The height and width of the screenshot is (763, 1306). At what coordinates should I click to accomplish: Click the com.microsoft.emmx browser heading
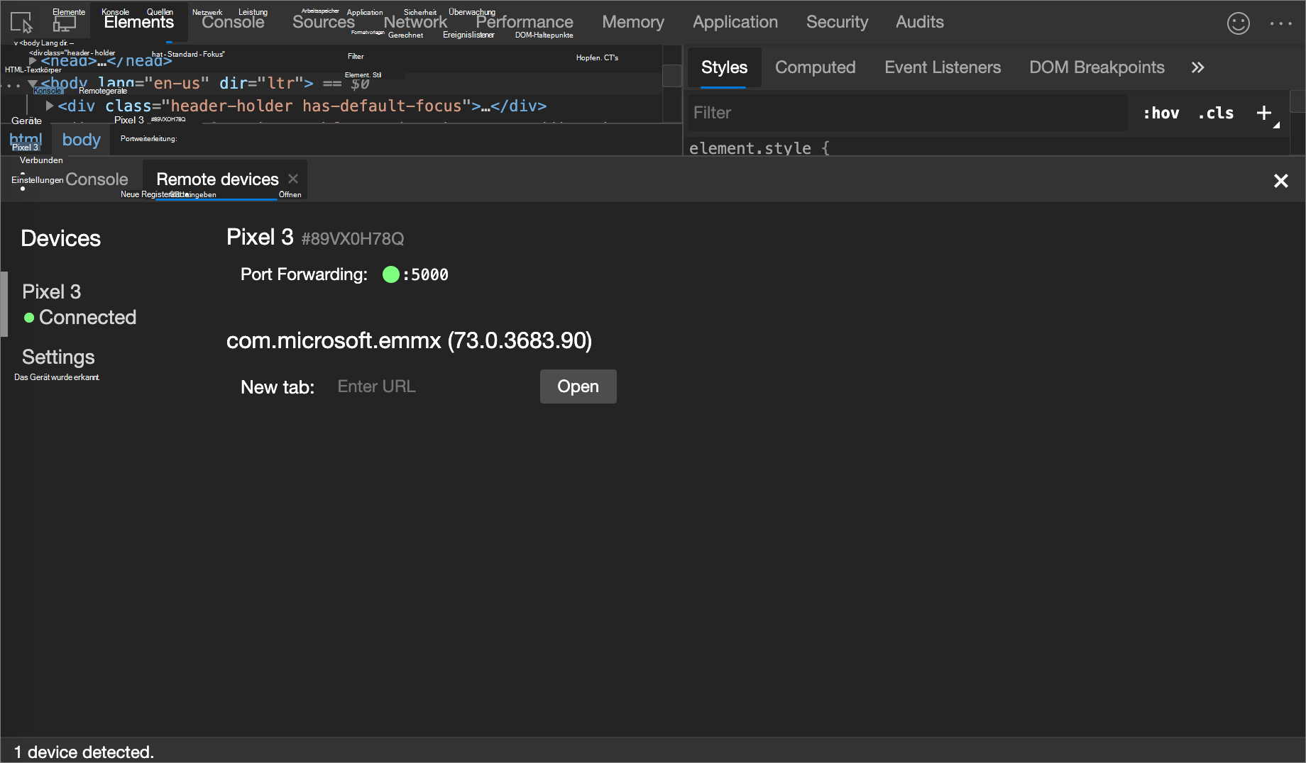(409, 340)
